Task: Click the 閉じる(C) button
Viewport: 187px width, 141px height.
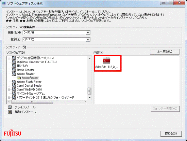Action: click(x=171, y=133)
